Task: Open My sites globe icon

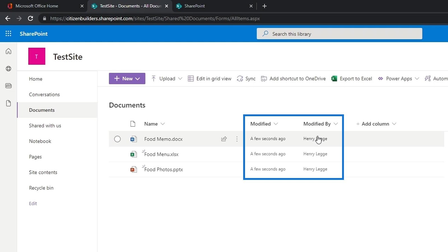Action: click(8, 69)
